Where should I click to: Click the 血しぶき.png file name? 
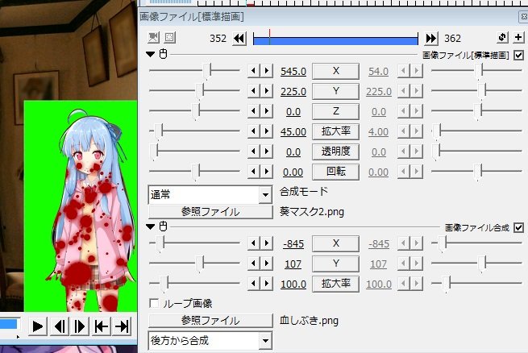pyautogui.click(x=309, y=320)
